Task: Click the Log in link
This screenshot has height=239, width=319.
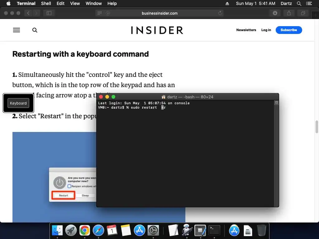Action: [266, 30]
